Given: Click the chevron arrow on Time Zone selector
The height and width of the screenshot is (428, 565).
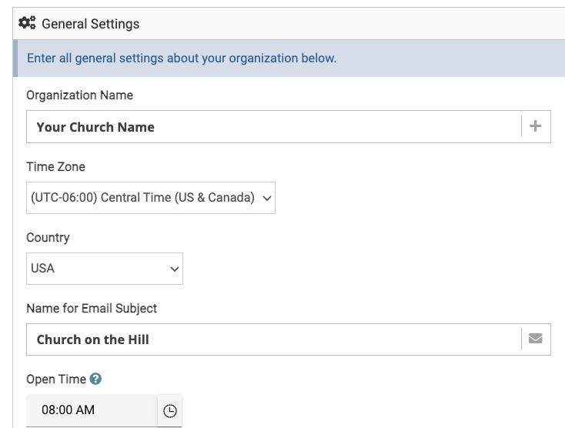Looking at the screenshot, I should point(266,198).
